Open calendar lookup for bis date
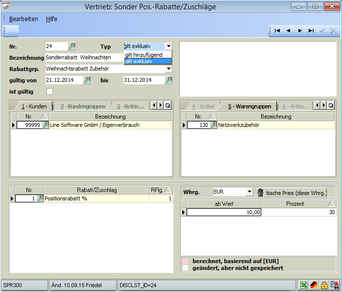Viewport: 342px width, 292px height. pos(169,80)
